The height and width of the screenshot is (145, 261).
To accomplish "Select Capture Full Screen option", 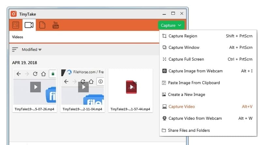I will click(208, 59).
